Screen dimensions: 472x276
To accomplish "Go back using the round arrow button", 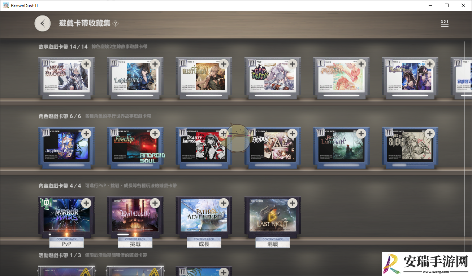I will pos(43,23).
